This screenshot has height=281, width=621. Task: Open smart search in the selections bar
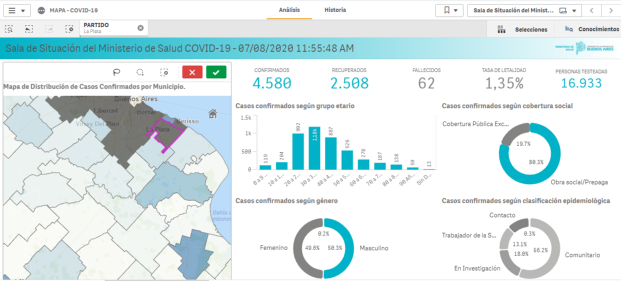tap(9, 29)
